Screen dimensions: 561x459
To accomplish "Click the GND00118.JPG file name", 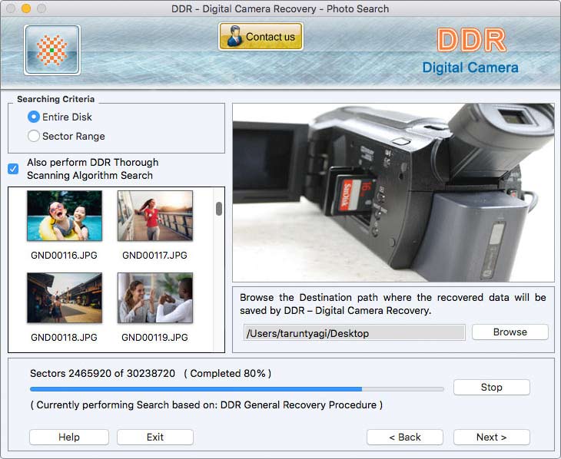I will [x=64, y=338].
